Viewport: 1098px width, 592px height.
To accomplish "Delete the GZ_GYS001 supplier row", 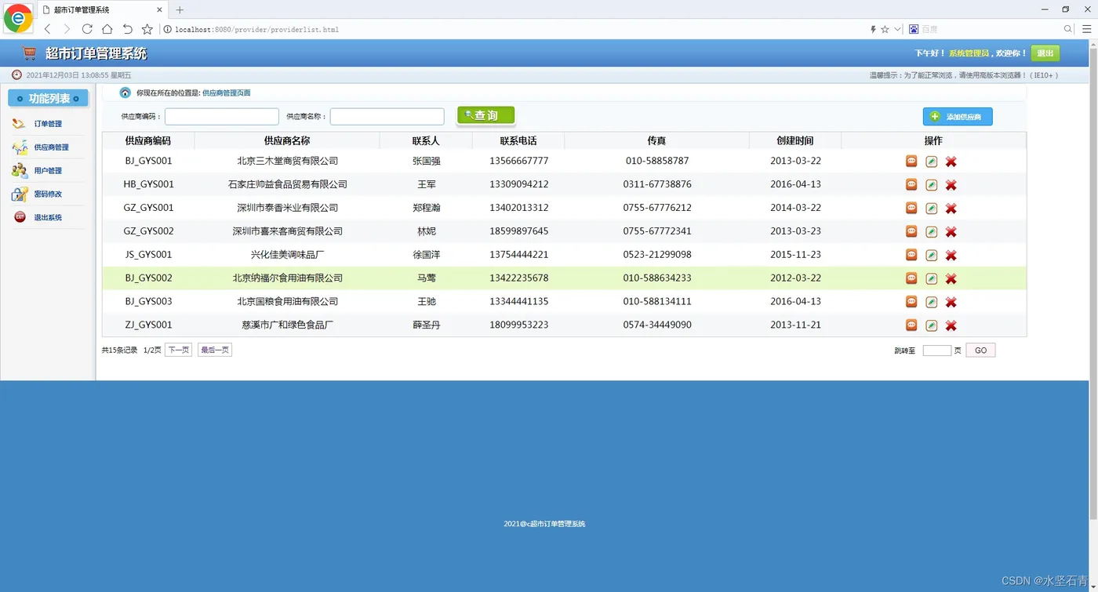I will click(x=951, y=209).
